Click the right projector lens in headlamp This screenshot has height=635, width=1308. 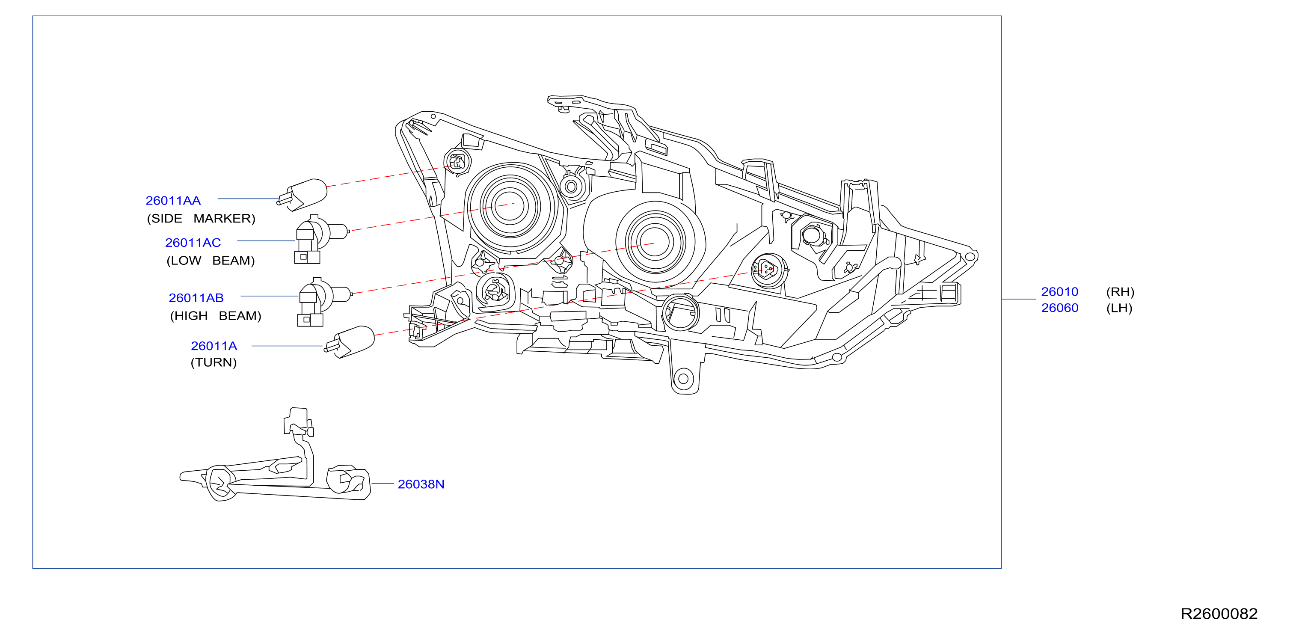655,242
